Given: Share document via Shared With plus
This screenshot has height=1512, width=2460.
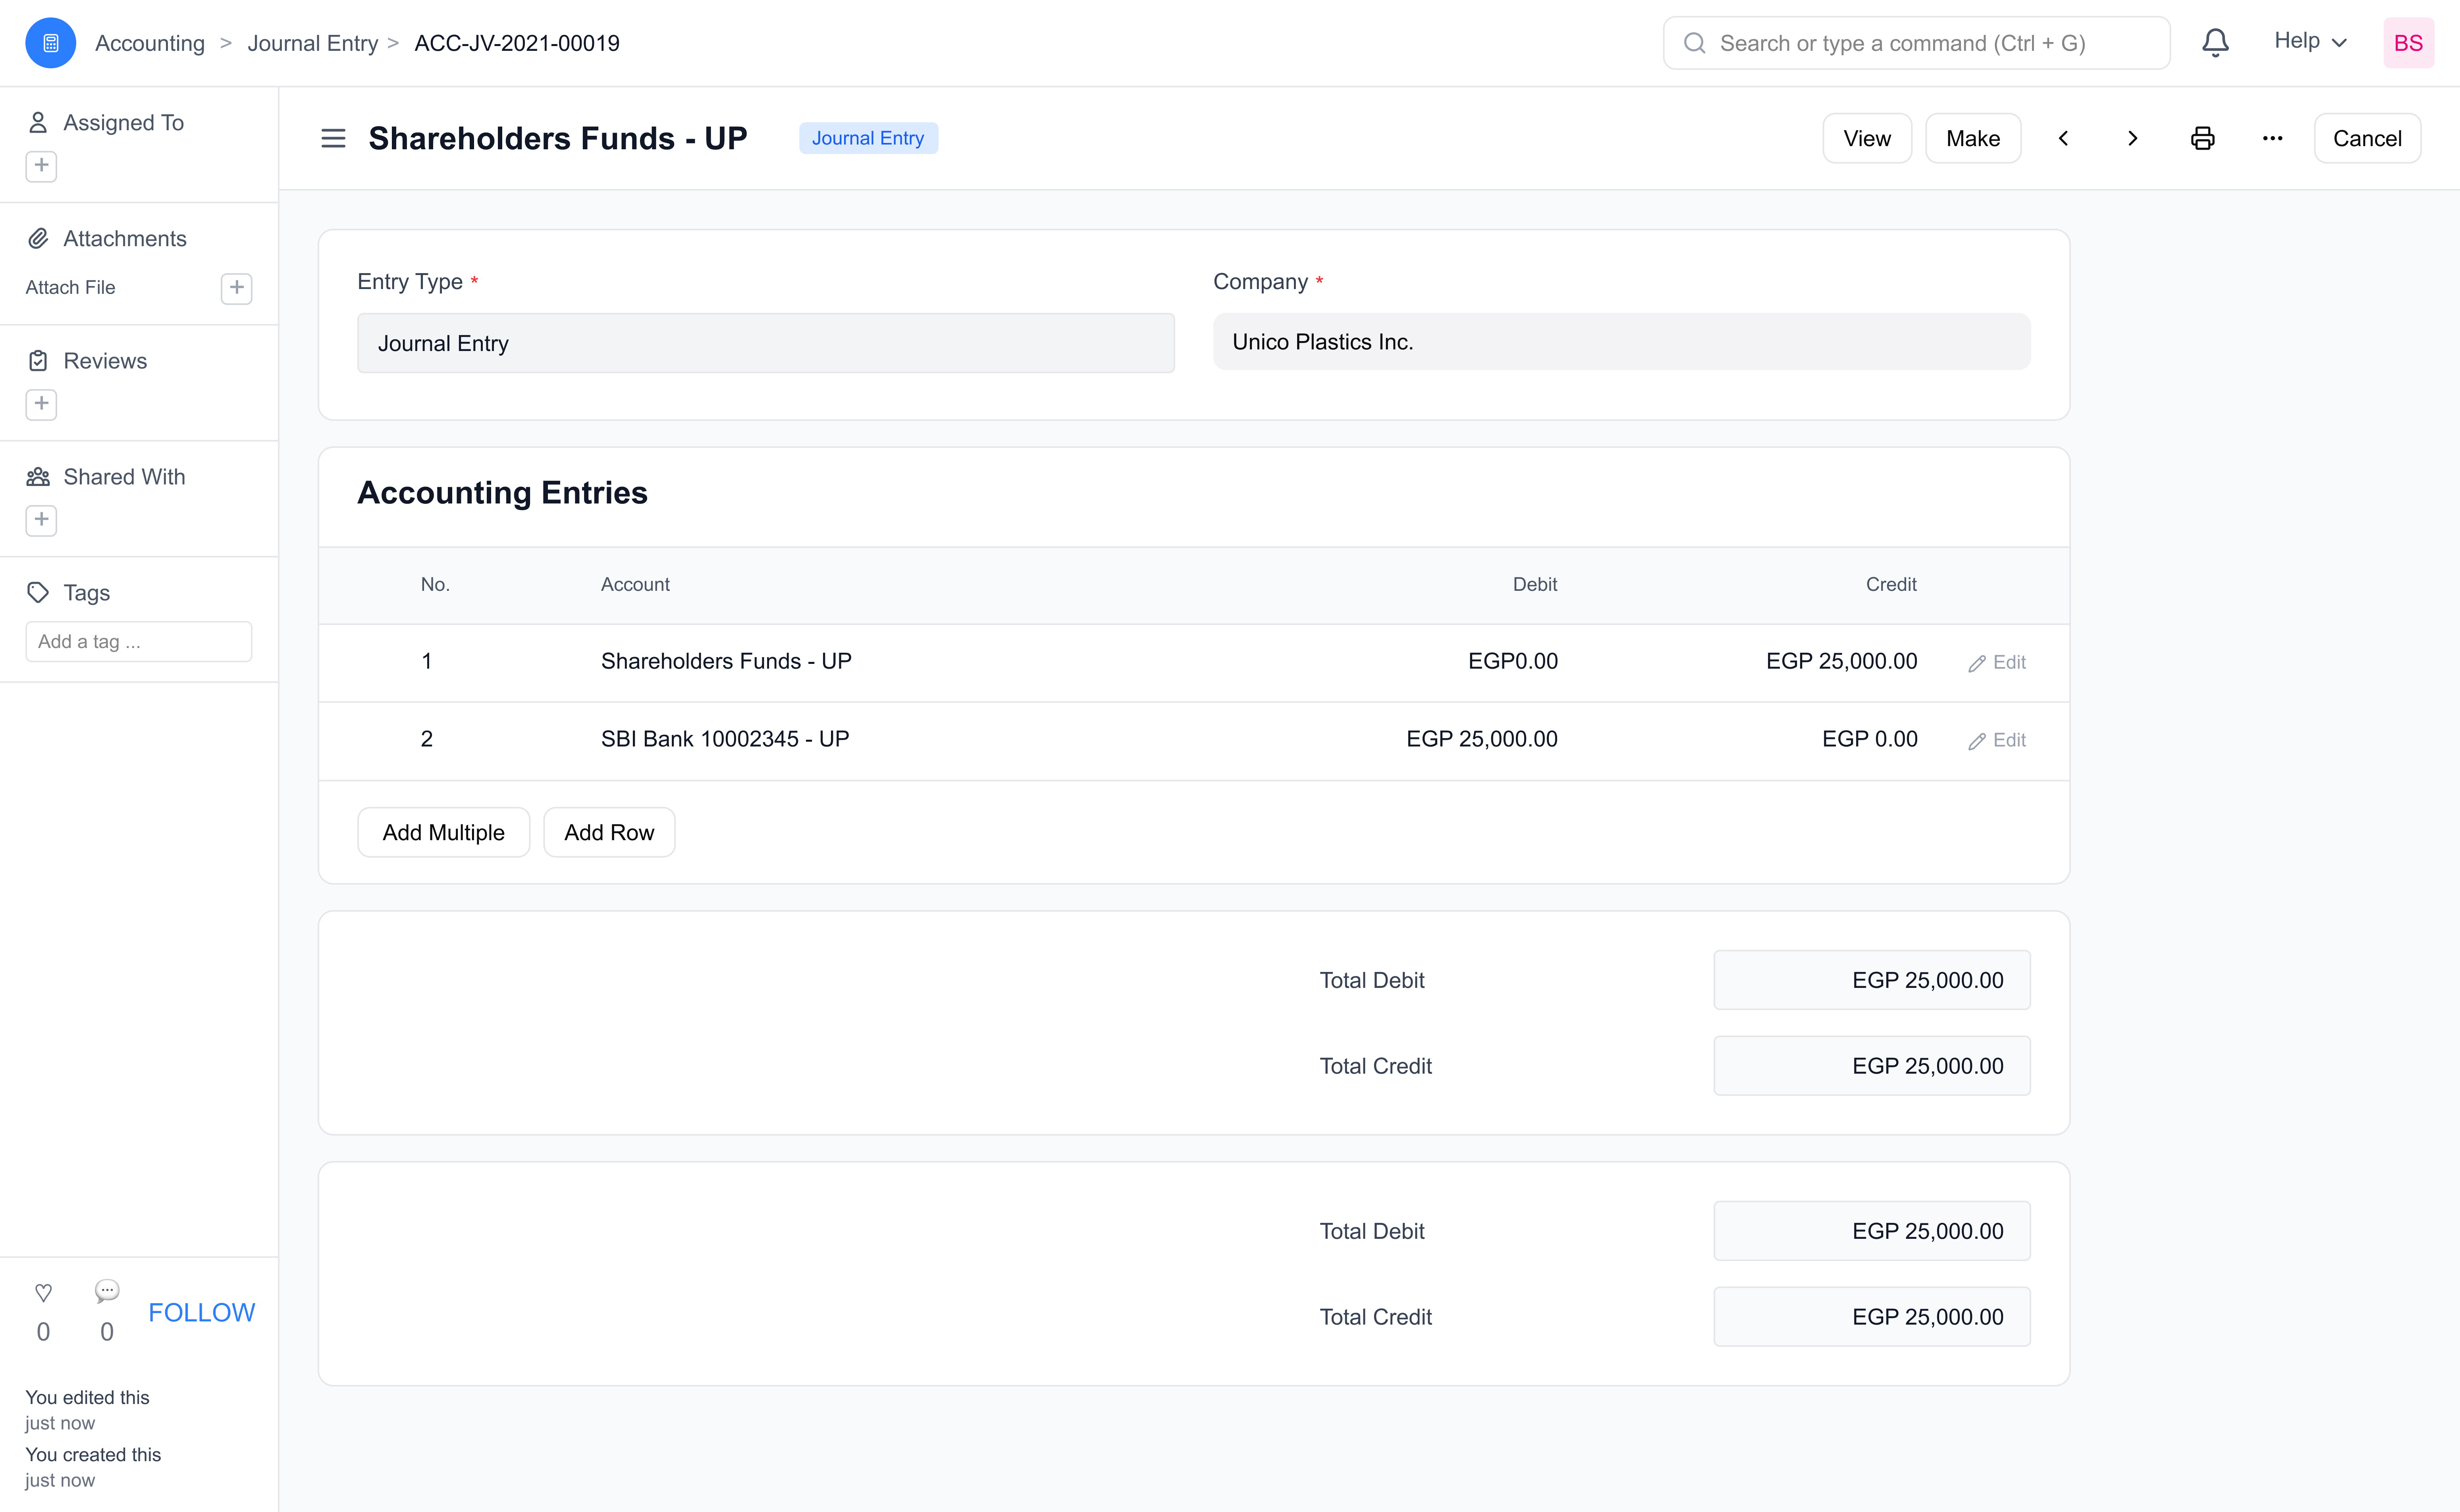Looking at the screenshot, I should 41,520.
